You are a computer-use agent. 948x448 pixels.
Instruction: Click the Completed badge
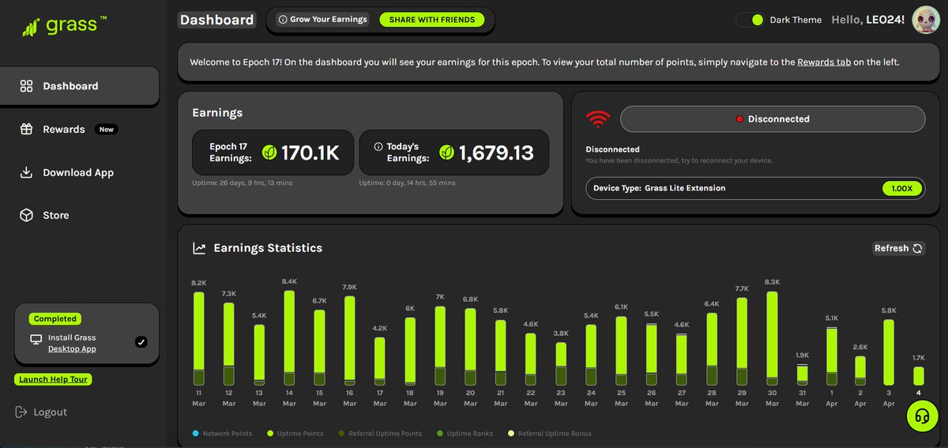(55, 319)
